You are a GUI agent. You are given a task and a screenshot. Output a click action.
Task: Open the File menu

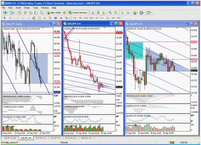[x=4, y=8]
